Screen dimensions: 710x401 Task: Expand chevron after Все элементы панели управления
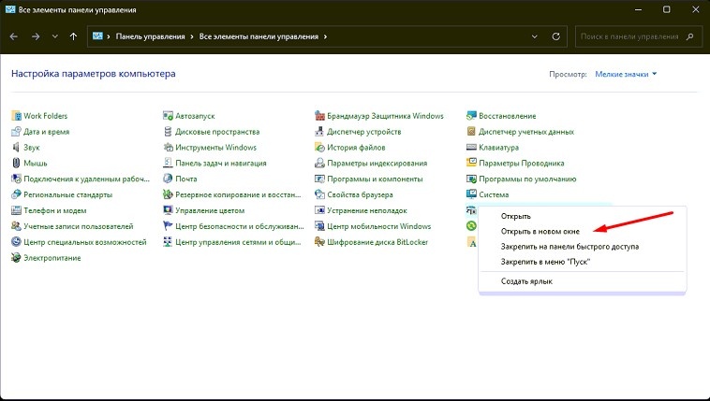pos(326,36)
